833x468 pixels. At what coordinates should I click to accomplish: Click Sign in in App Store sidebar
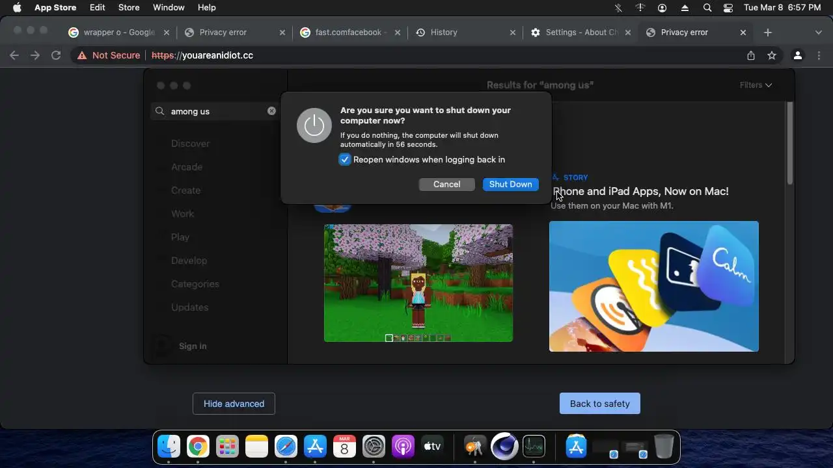click(193, 346)
